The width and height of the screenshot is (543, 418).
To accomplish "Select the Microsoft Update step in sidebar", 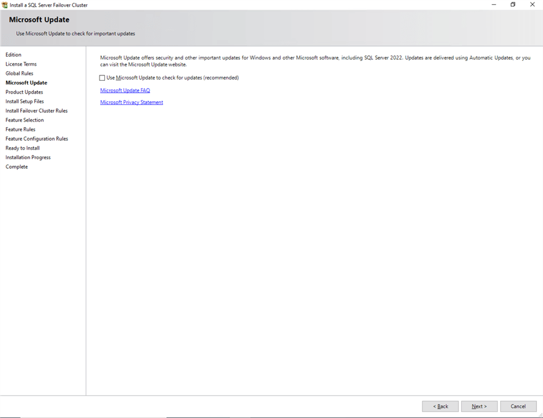I will pyautogui.click(x=27, y=83).
